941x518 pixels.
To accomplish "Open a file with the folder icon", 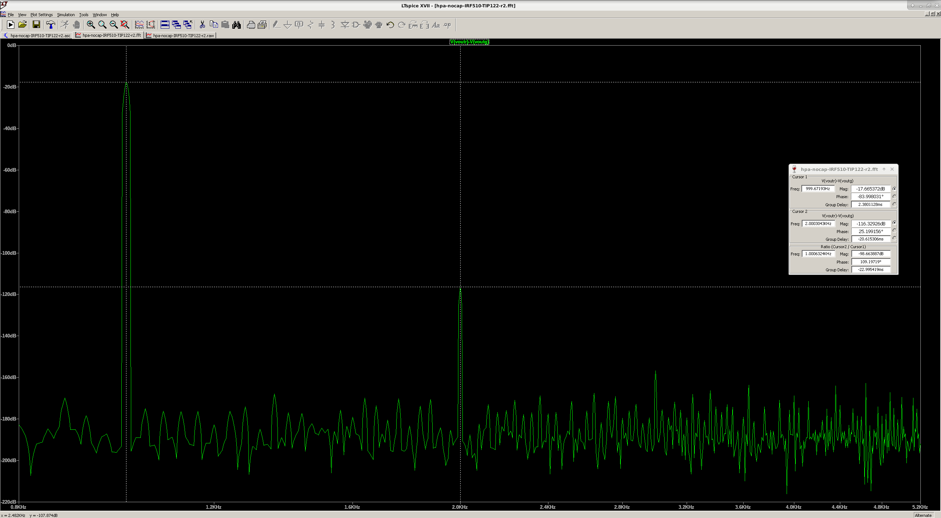I will pyautogui.click(x=22, y=25).
